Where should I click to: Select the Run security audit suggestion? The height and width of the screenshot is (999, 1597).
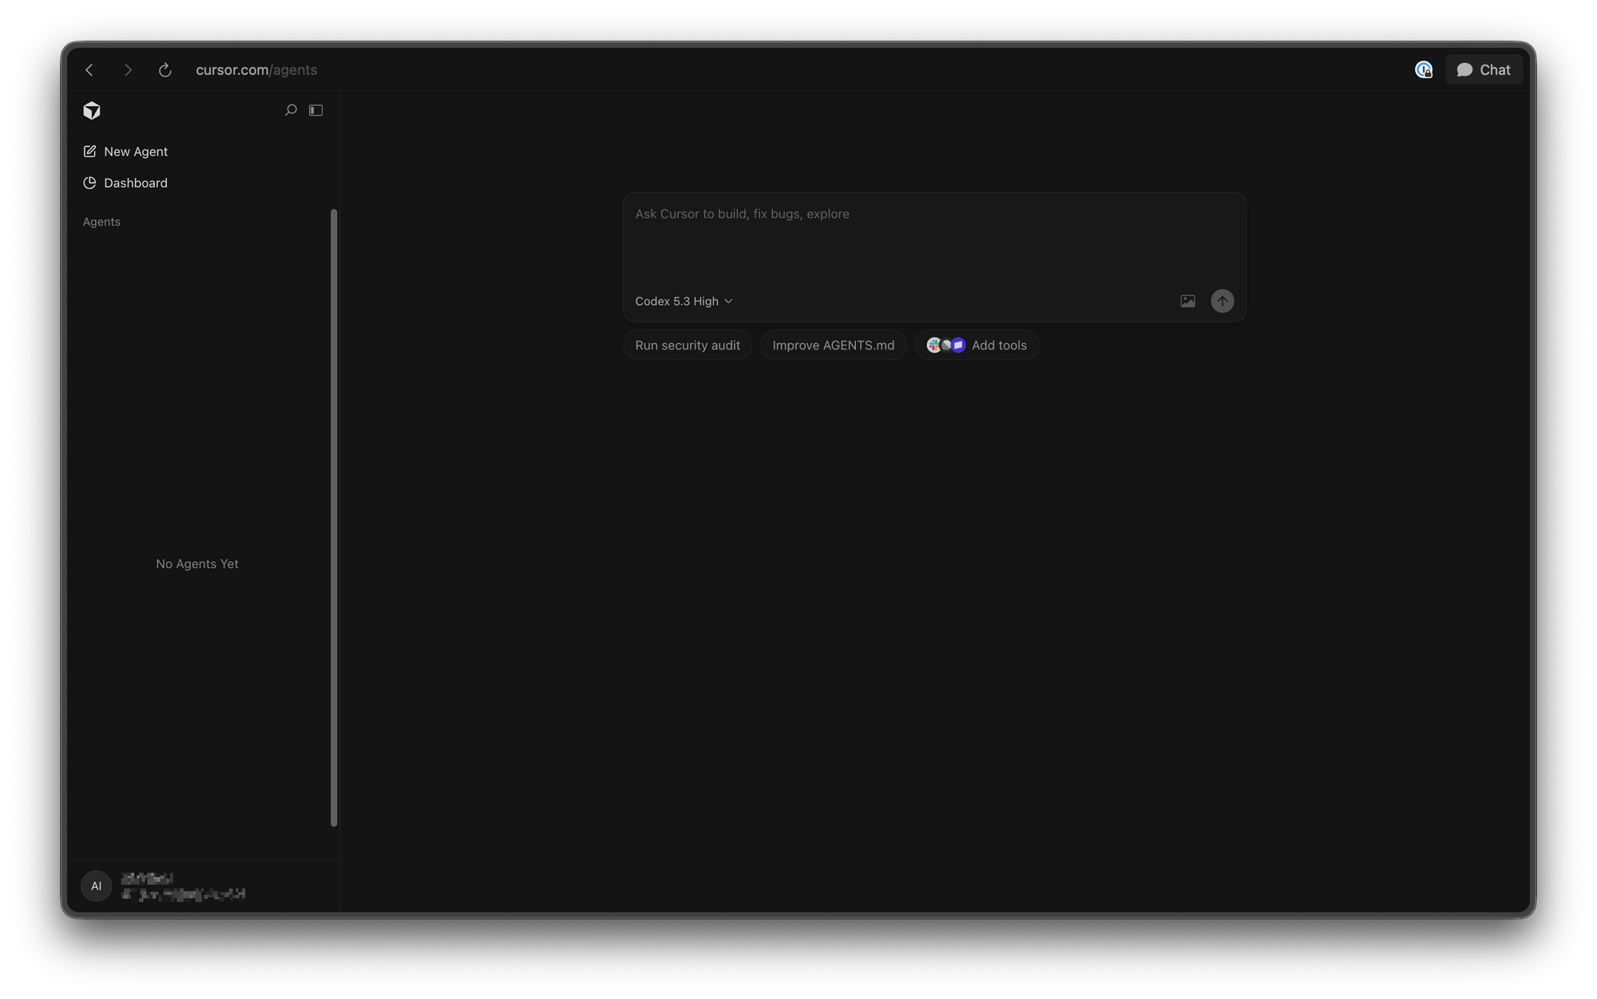tap(688, 345)
